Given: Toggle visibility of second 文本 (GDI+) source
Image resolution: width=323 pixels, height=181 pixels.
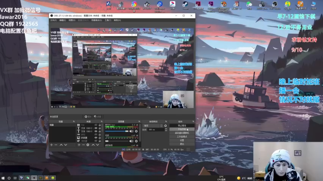Looking at the screenshot, I should point(96,132).
